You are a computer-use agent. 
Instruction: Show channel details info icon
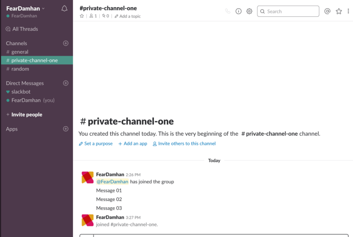[x=238, y=12]
